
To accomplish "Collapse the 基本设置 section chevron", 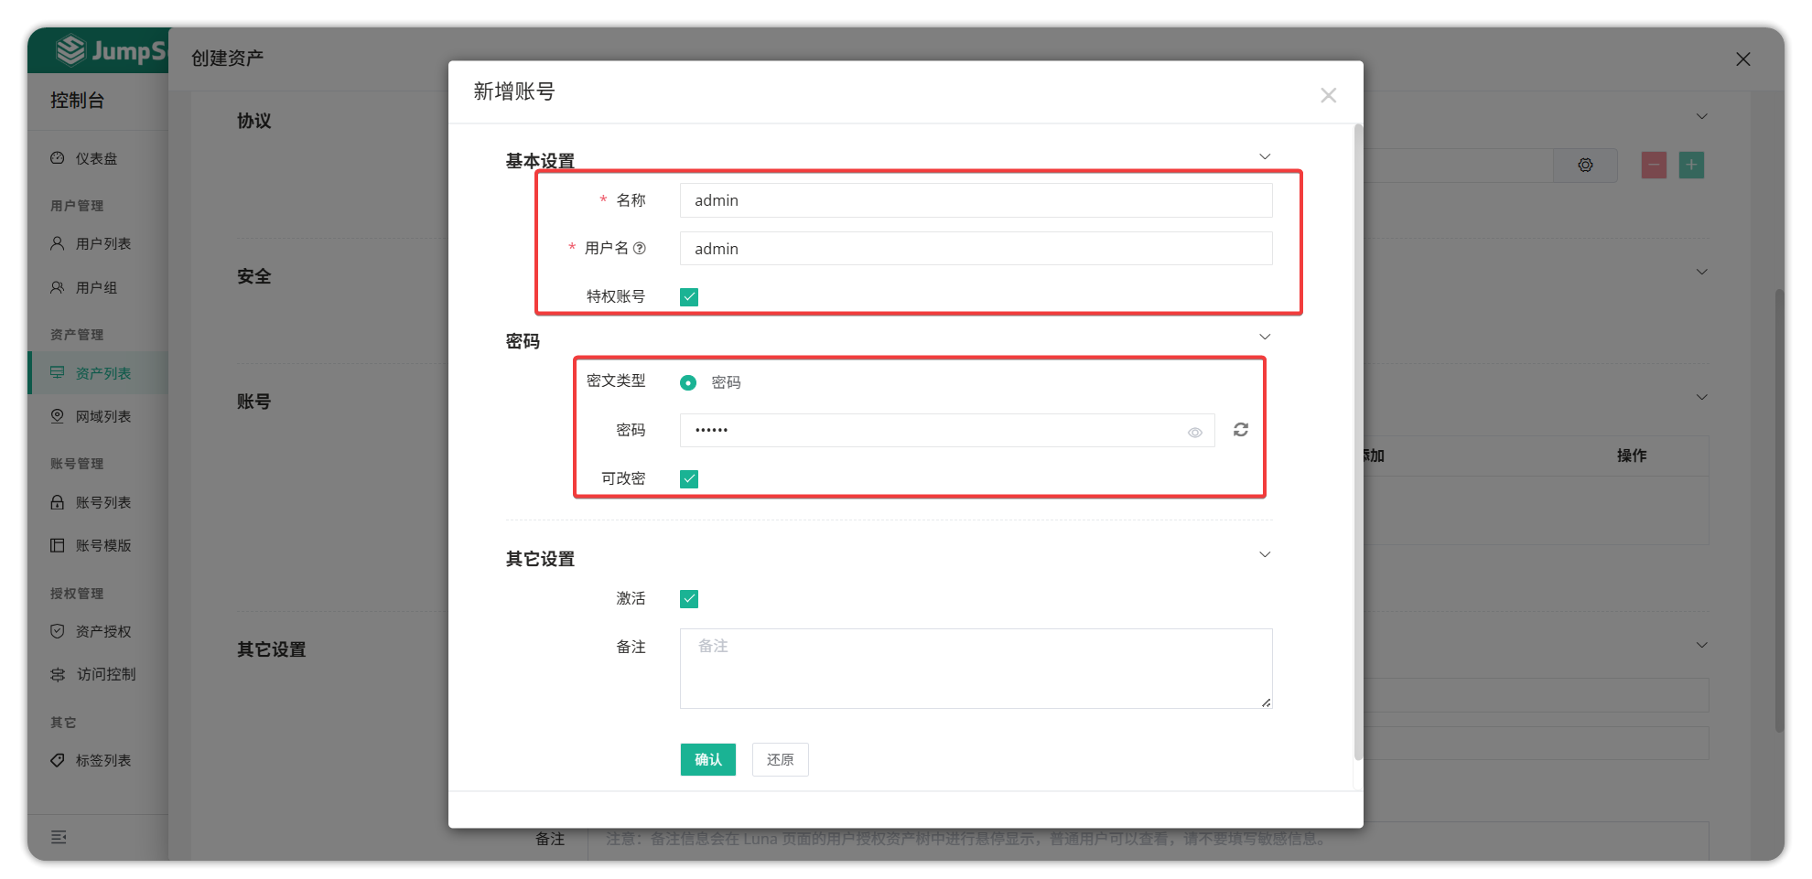I will (x=1265, y=157).
